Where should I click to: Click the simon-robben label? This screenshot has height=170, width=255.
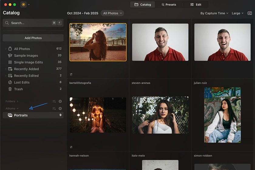coord(203,156)
